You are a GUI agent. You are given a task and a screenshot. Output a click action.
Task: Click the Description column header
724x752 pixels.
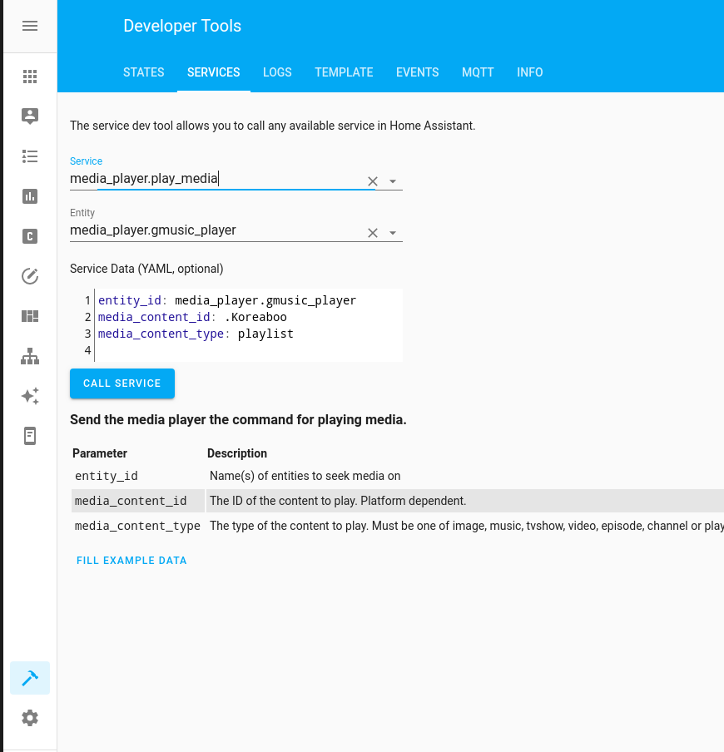click(x=237, y=453)
